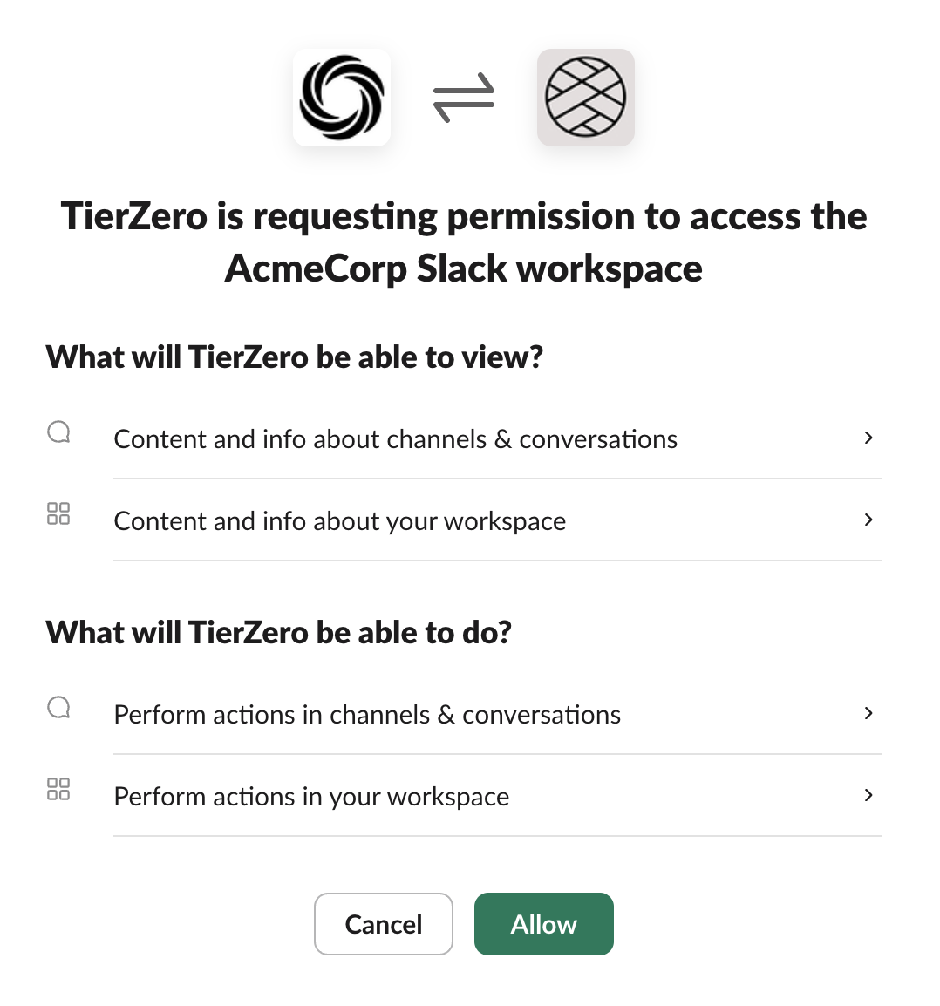The height and width of the screenshot is (1006, 940).
Task: Click the AcmeCorp Slack workspace icon
Action: [585, 97]
